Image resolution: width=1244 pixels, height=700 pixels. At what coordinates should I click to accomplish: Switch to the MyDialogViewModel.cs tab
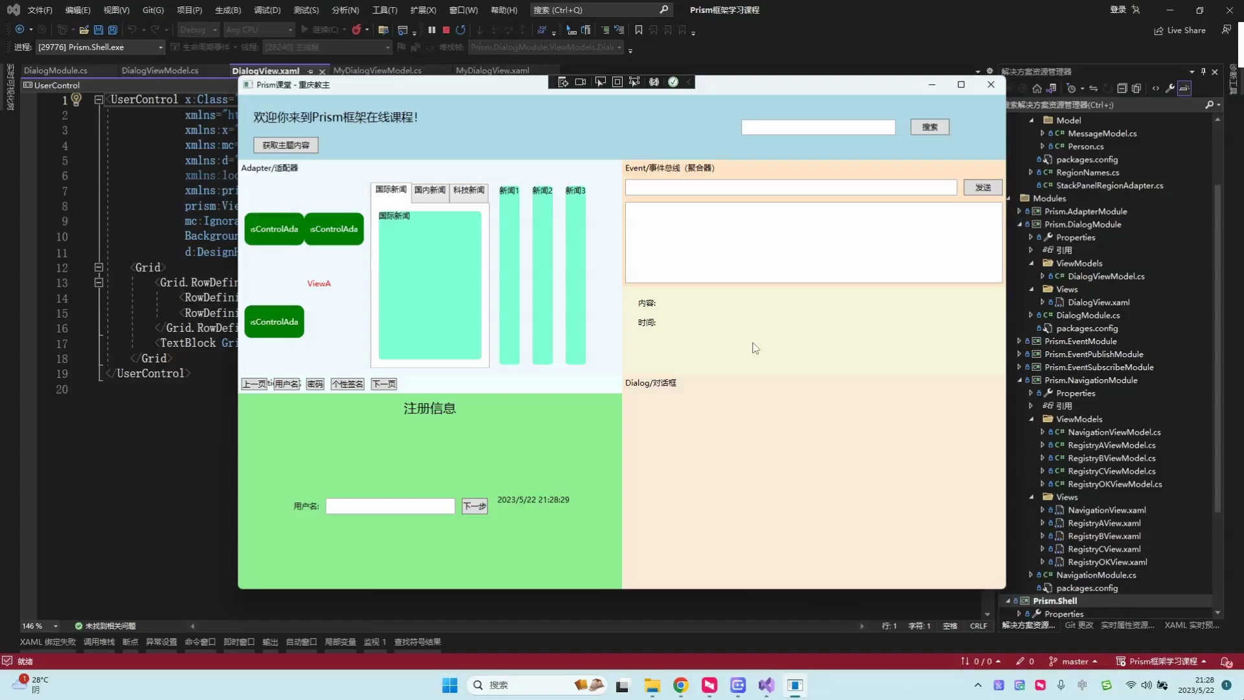tap(378, 70)
